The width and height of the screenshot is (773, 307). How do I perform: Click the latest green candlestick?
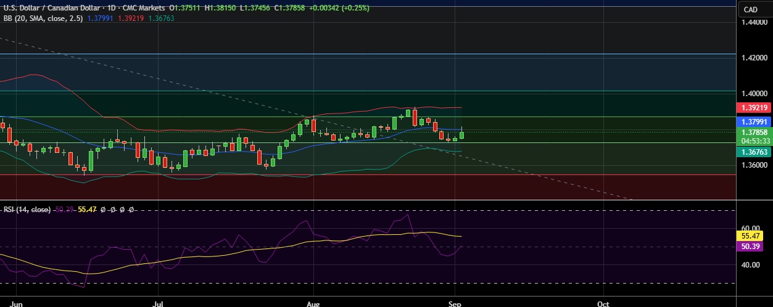click(x=462, y=135)
